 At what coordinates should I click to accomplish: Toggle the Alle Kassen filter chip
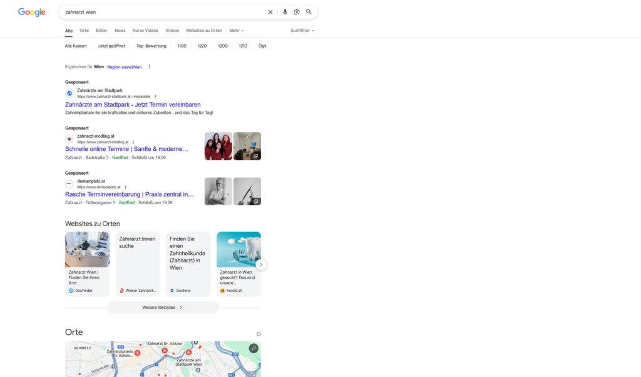[76, 46]
